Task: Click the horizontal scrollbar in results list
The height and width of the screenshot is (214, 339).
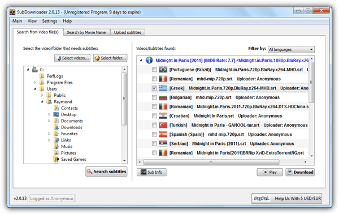Action: pos(211,162)
